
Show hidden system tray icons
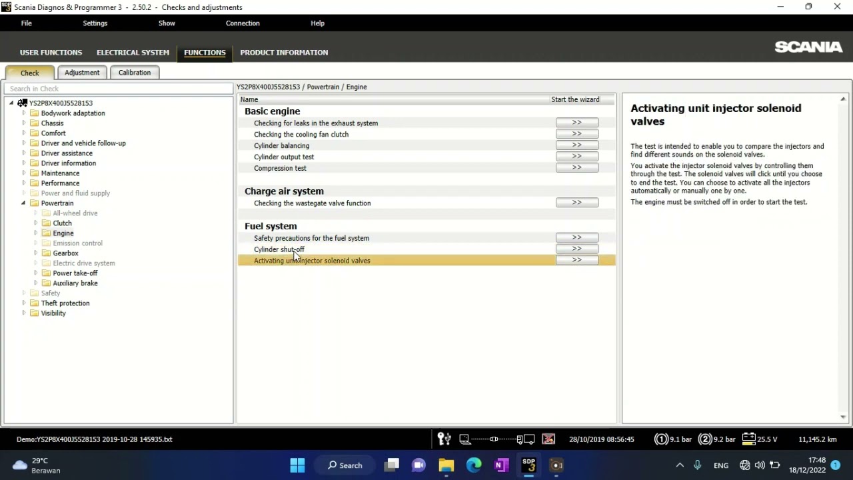click(680, 465)
